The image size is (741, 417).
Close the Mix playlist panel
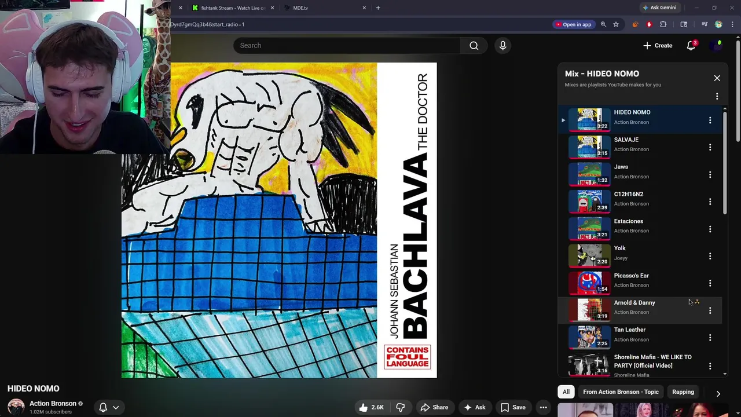pyautogui.click(x=717, y=78)
